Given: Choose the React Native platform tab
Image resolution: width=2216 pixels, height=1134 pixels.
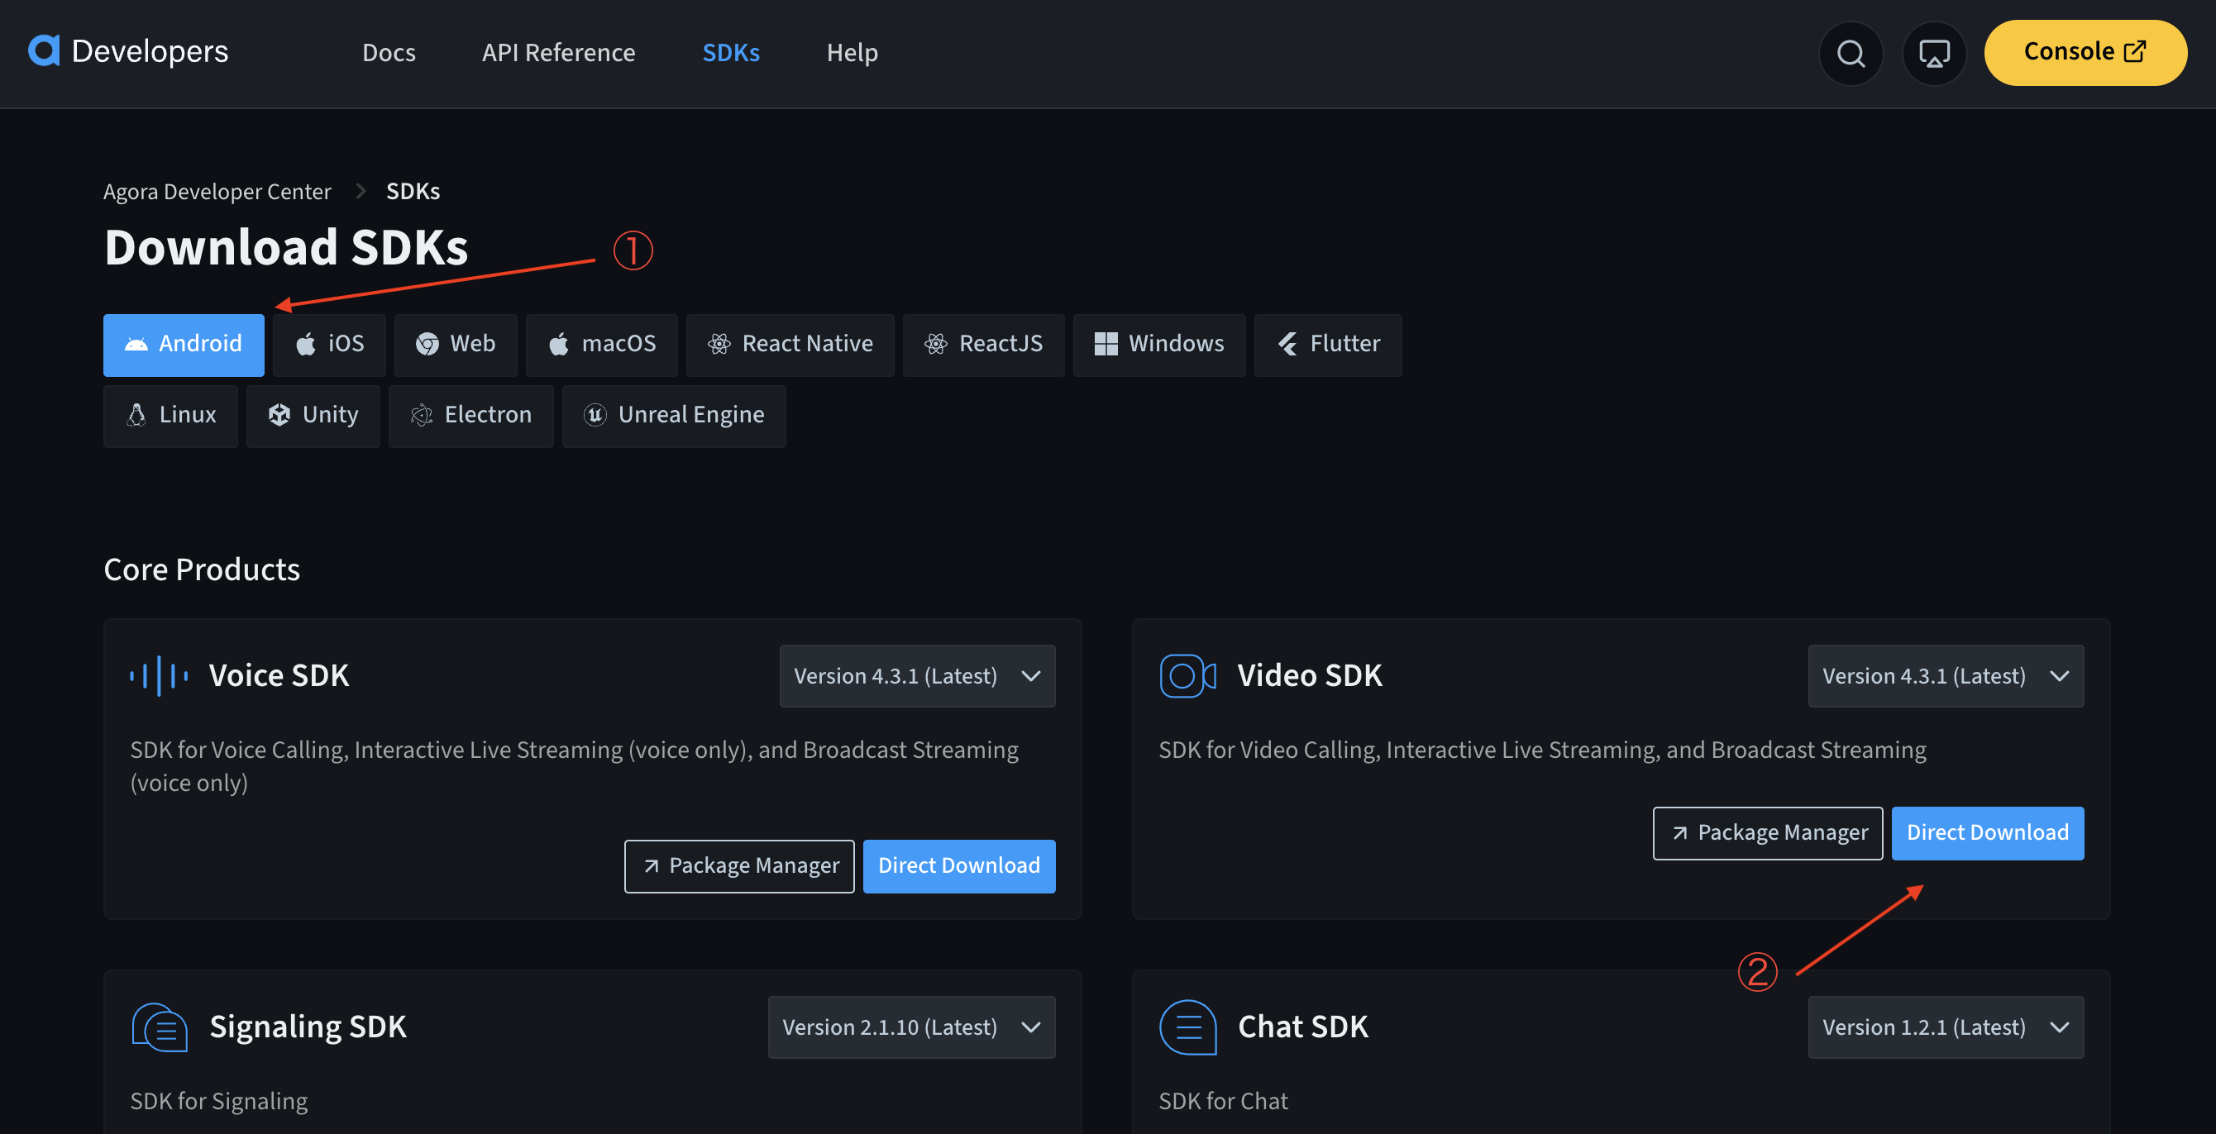Looking at the screenshot, I should [790, 344].
